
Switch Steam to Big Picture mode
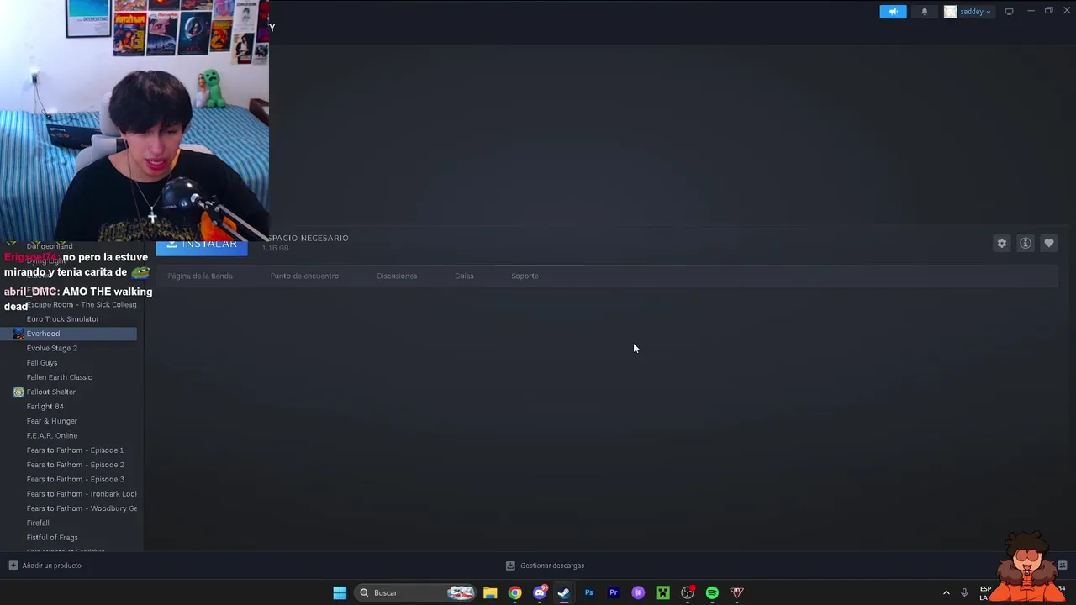tap(1009, 12)
